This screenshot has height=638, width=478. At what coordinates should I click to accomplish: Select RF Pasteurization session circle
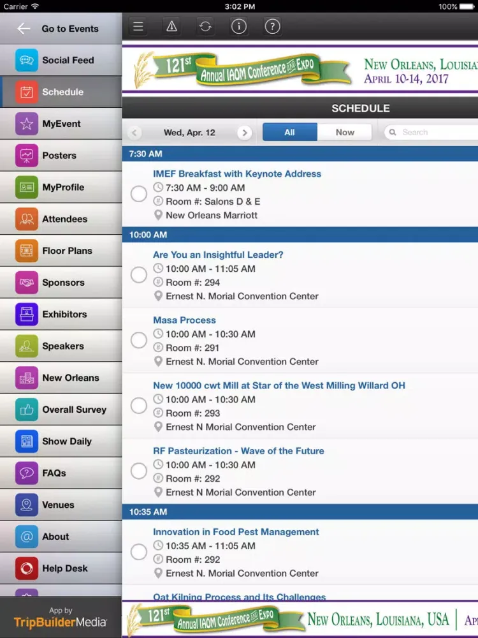click(x=138, y=471)
